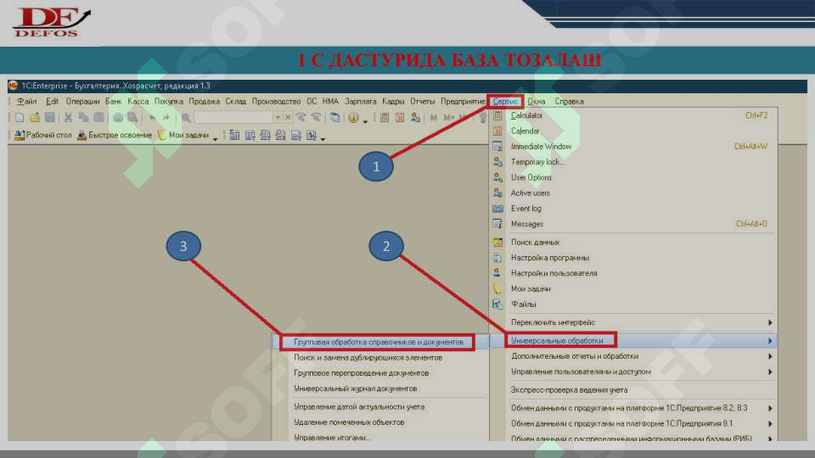This screenshot has height=458, width=815.
Task: Click the Calendar icon in Сервис menu
Action: pos(497,131)
